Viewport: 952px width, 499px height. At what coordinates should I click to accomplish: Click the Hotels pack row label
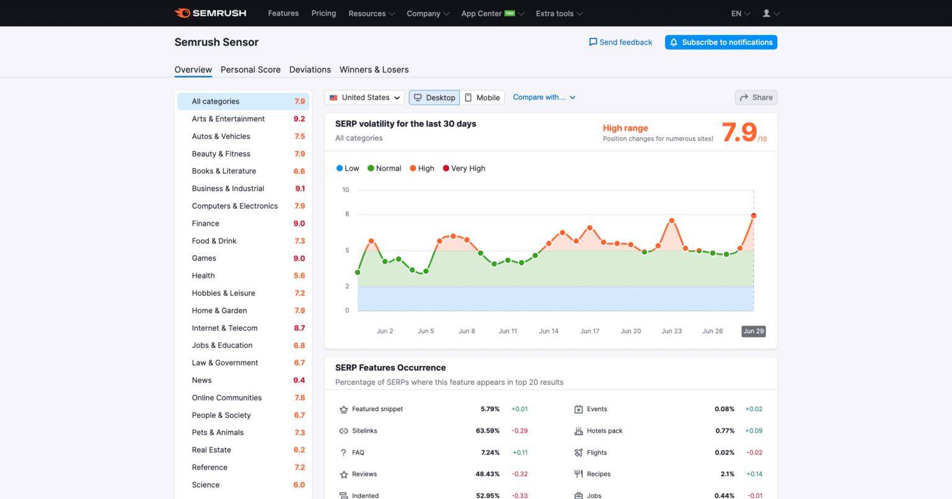[605, 431]
